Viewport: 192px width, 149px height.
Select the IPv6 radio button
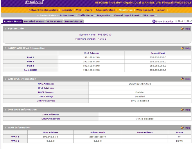(x=185, y=21)
